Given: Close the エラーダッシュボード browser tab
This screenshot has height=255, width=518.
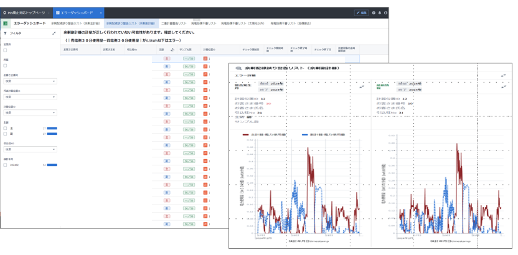Looking at the screenshot, I should [101, 12].
